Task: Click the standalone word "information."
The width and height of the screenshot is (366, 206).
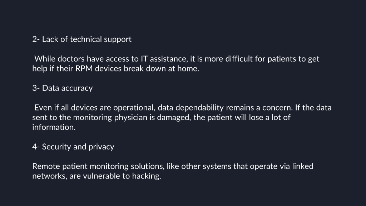Action: [54, 127]
